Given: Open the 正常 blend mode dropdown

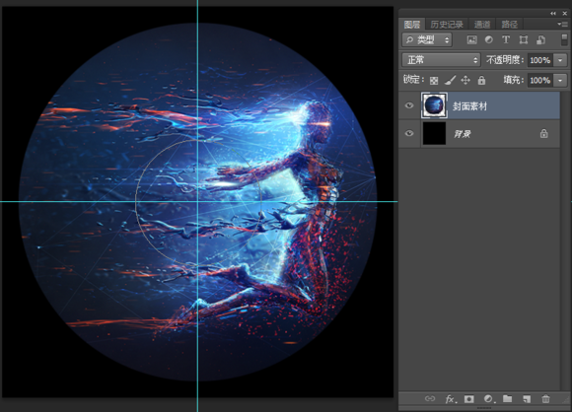Looking at the screenshot, I should [x=441, y=60].
